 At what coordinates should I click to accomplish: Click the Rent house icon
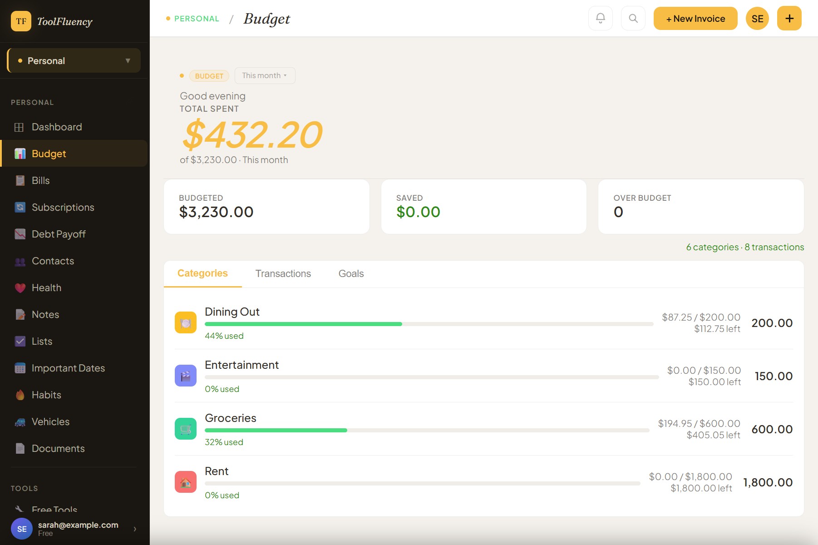pos(186,482)
